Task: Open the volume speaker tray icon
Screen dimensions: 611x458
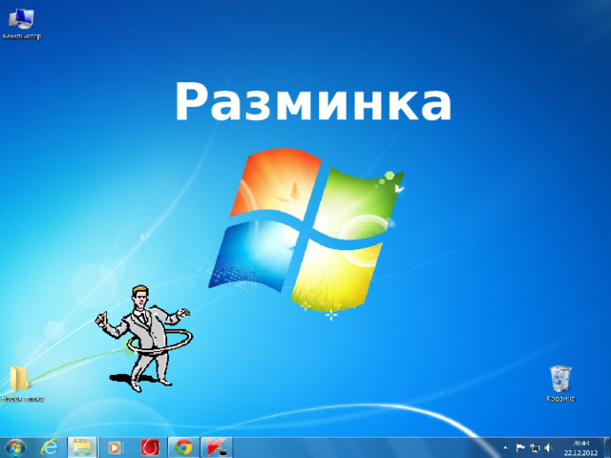Action: (549, 448)
